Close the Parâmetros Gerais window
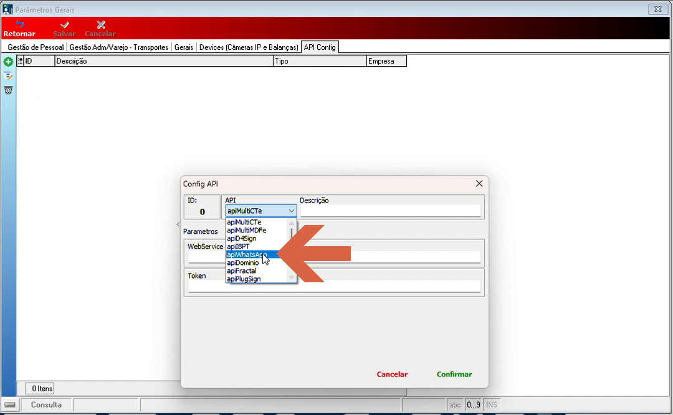Viewport: 673px width, 415px height. [658, 9]
